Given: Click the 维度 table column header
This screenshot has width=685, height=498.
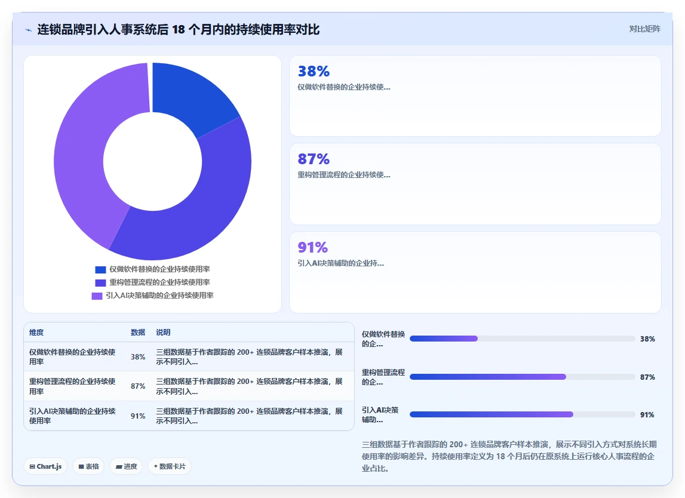Looking at the screenshot, I should (36, 333).
